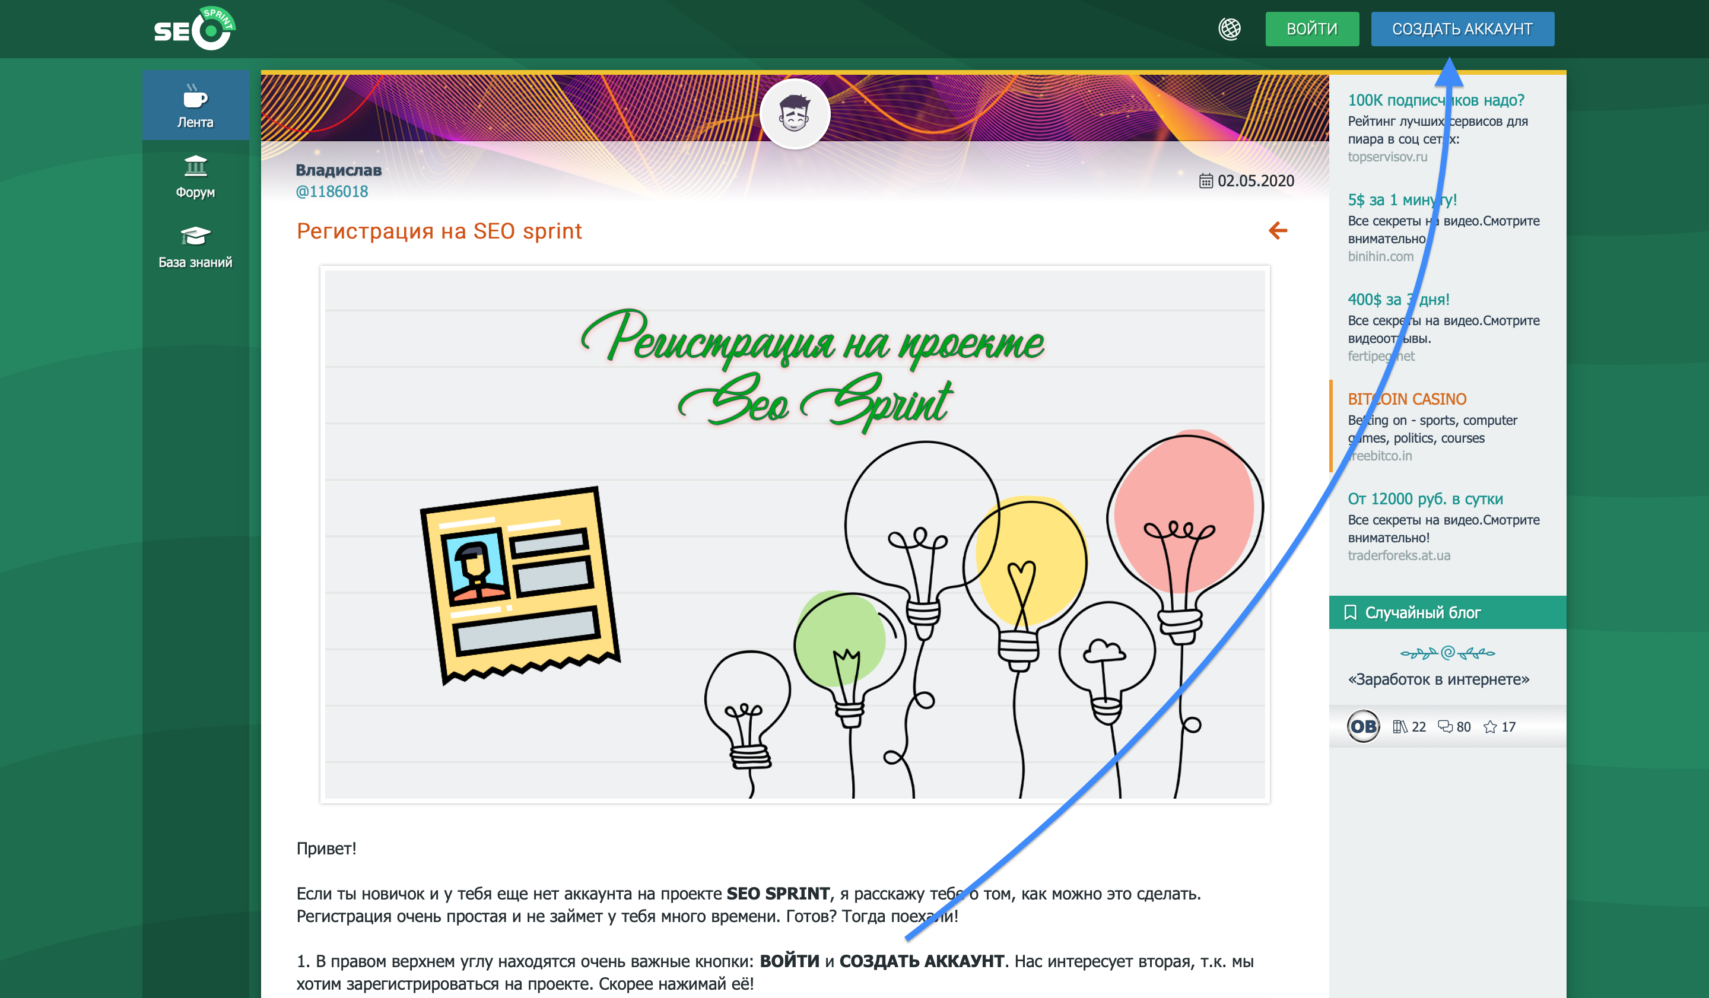Click the OB blog avatar

[1363, 727]
